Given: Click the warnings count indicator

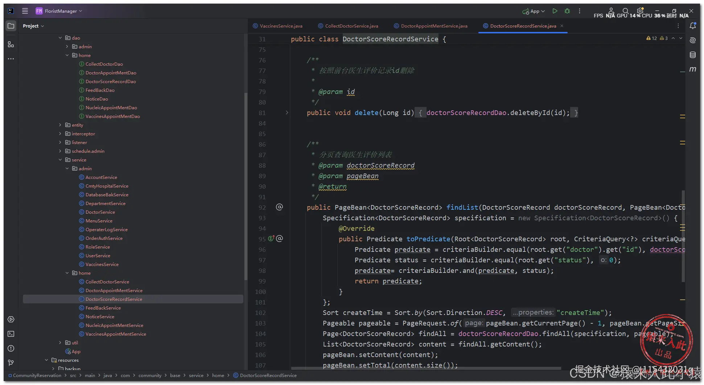Looking at the screenshot, I should [652, 38].
